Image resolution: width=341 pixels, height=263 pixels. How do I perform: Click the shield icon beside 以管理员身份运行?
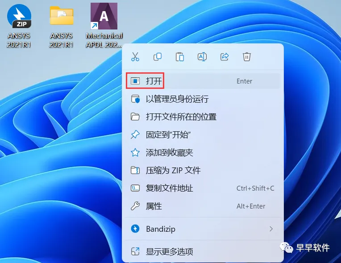click(x=135, y=99)
